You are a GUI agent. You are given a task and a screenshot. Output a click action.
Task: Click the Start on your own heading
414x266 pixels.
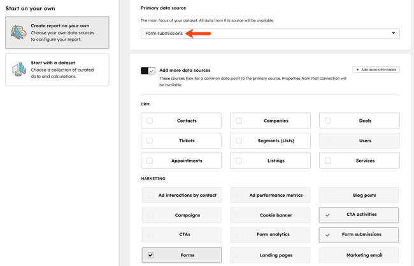click(x=31, y=8)
